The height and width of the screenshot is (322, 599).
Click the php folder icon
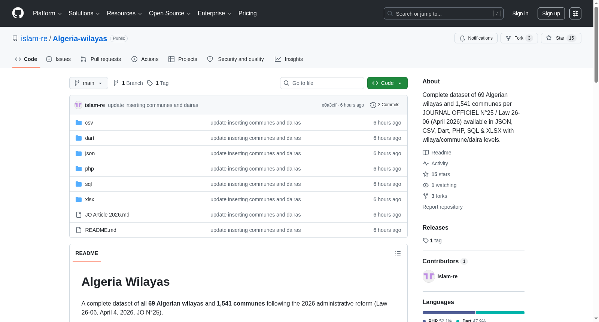(79, 169)
